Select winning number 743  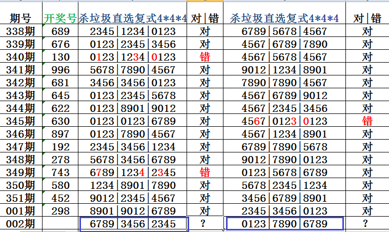point(60,172)
